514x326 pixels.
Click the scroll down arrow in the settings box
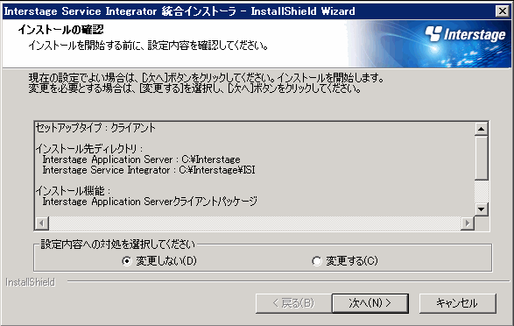(482, 209)
